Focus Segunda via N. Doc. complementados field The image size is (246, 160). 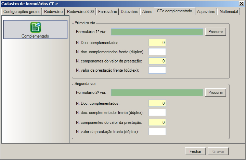click(157, 103)
